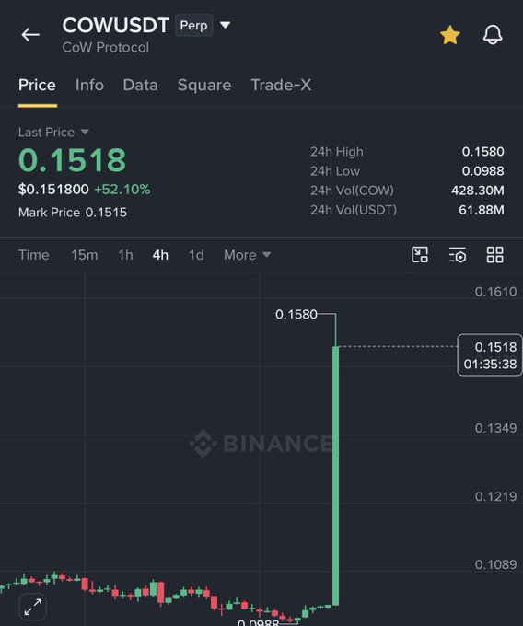The width and height of the screenshot is (523, 626).
Task: Open the chart drawing tools icon
Action: [420, 255]
